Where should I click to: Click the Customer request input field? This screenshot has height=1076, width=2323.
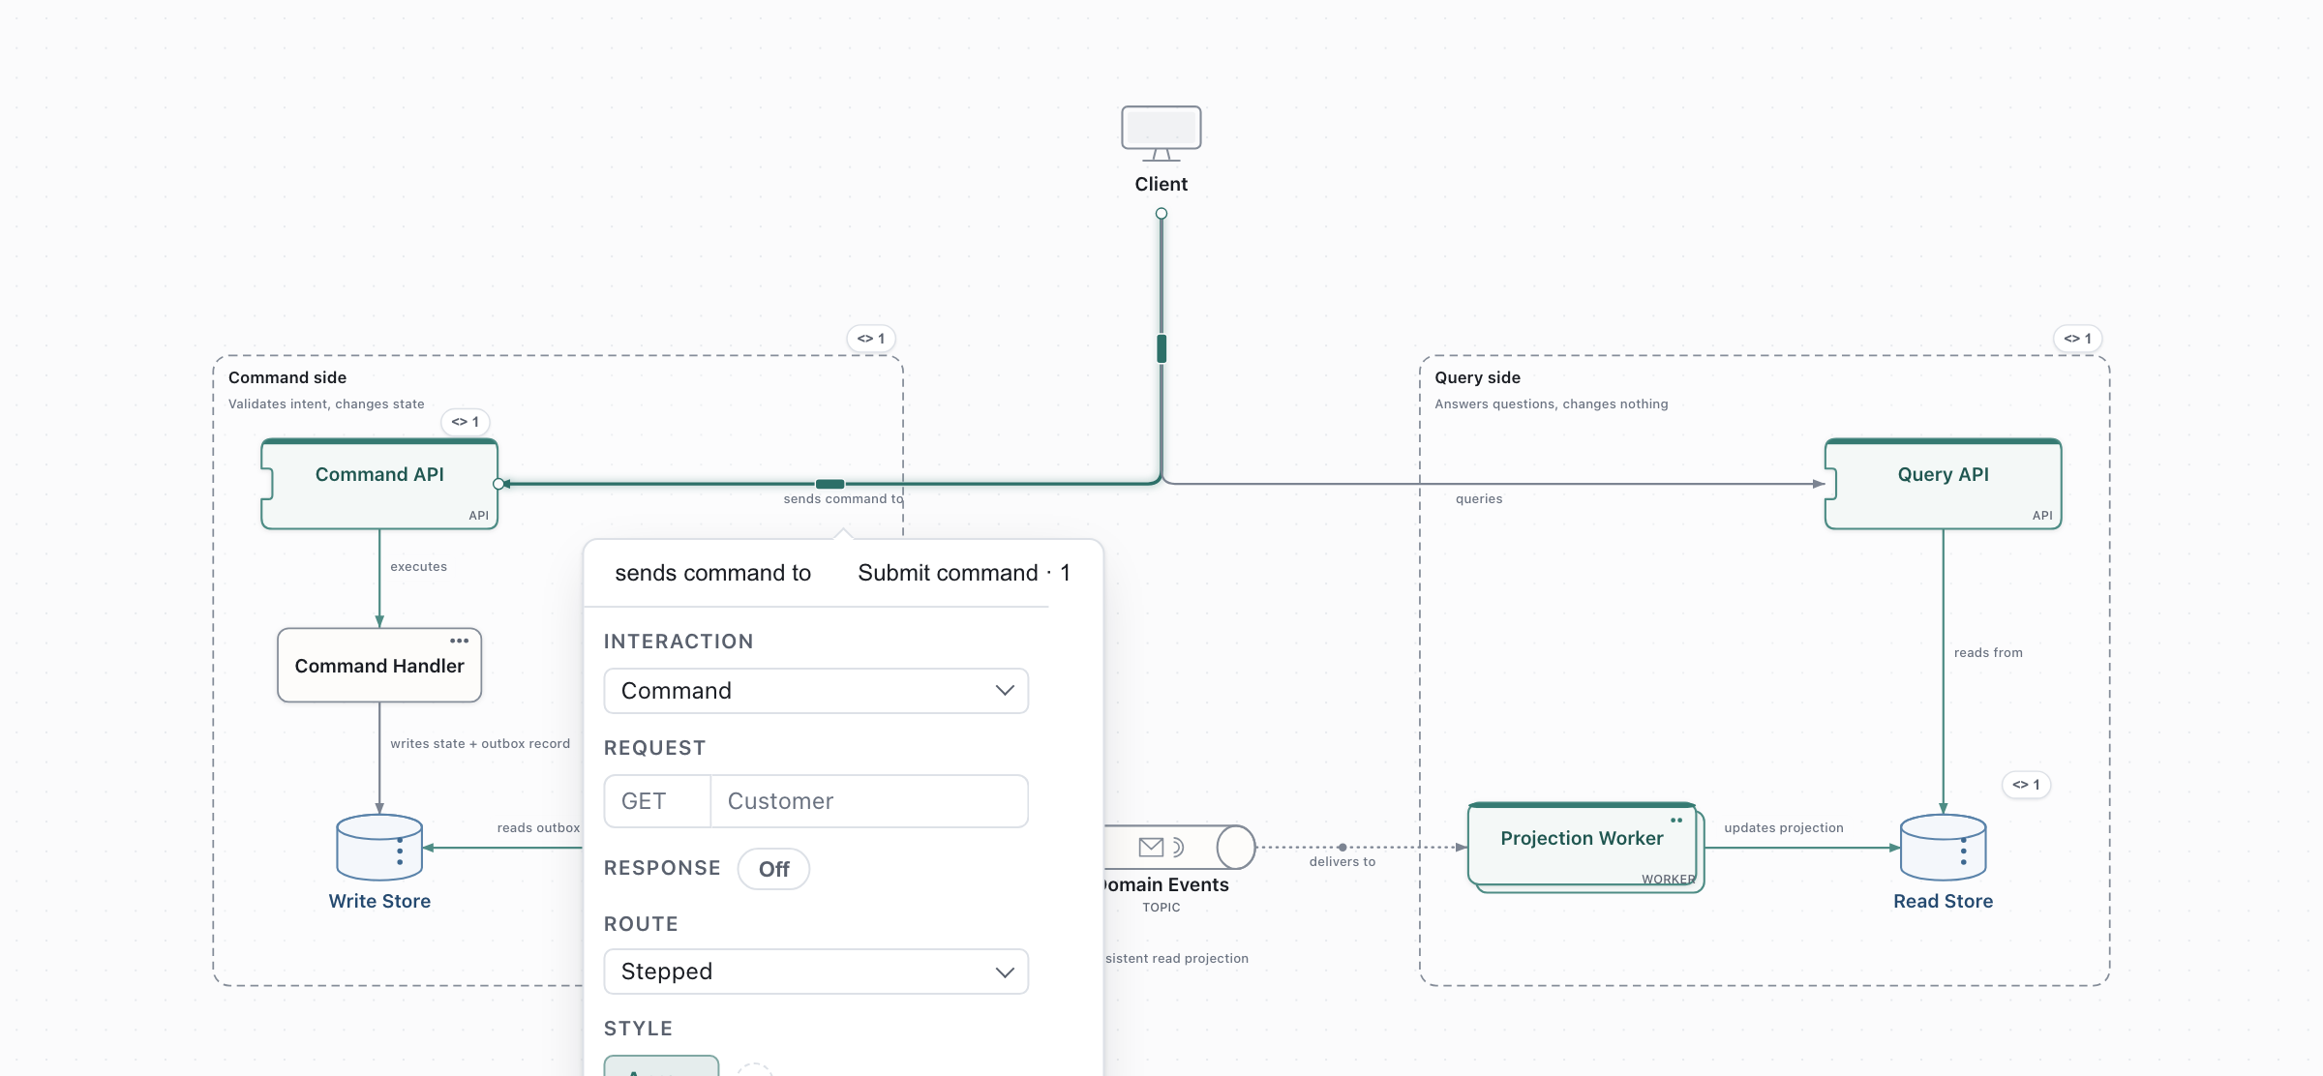(869, 801)
